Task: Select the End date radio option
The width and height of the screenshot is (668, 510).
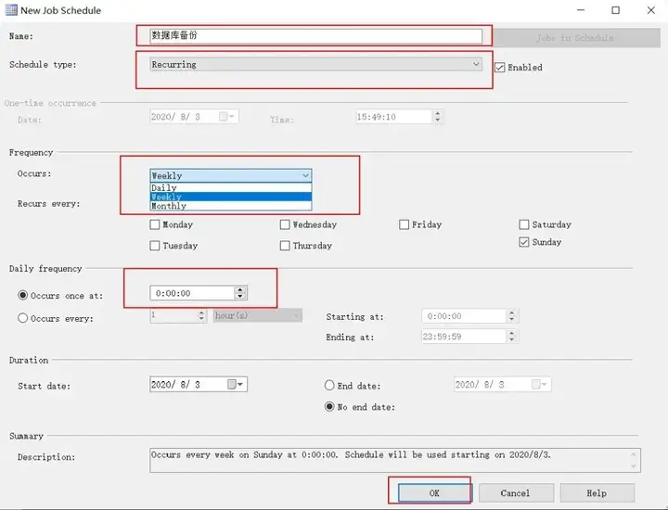Action: click(x=329, y=385)
